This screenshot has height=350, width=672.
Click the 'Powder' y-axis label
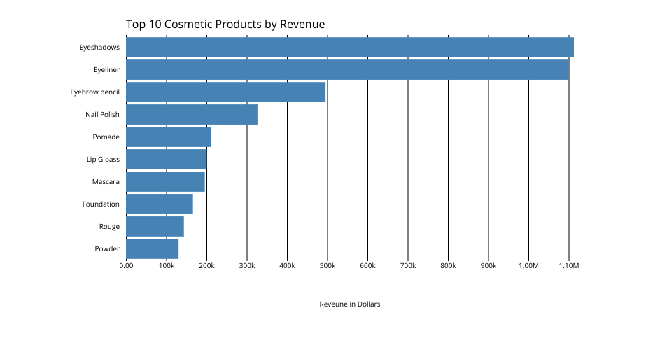107,249
